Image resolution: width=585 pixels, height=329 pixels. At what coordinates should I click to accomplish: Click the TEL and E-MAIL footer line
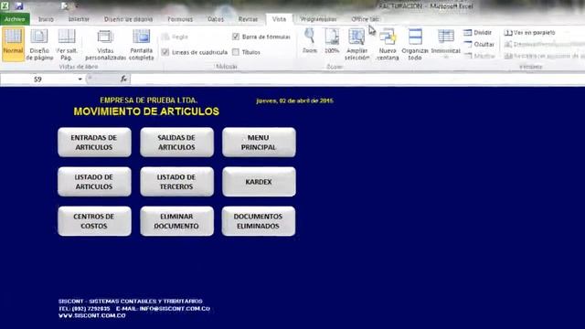(134, 309)
